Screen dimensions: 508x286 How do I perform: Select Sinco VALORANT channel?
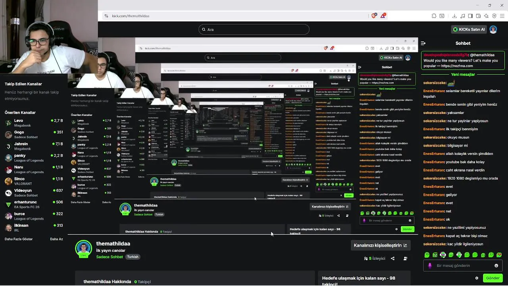34,181
